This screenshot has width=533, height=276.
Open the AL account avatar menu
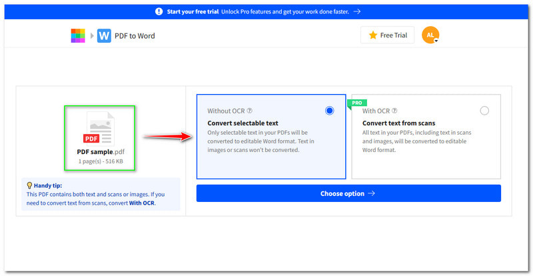click(x=430, y=35)
